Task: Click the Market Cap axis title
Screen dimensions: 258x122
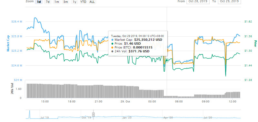Action: 8,43
